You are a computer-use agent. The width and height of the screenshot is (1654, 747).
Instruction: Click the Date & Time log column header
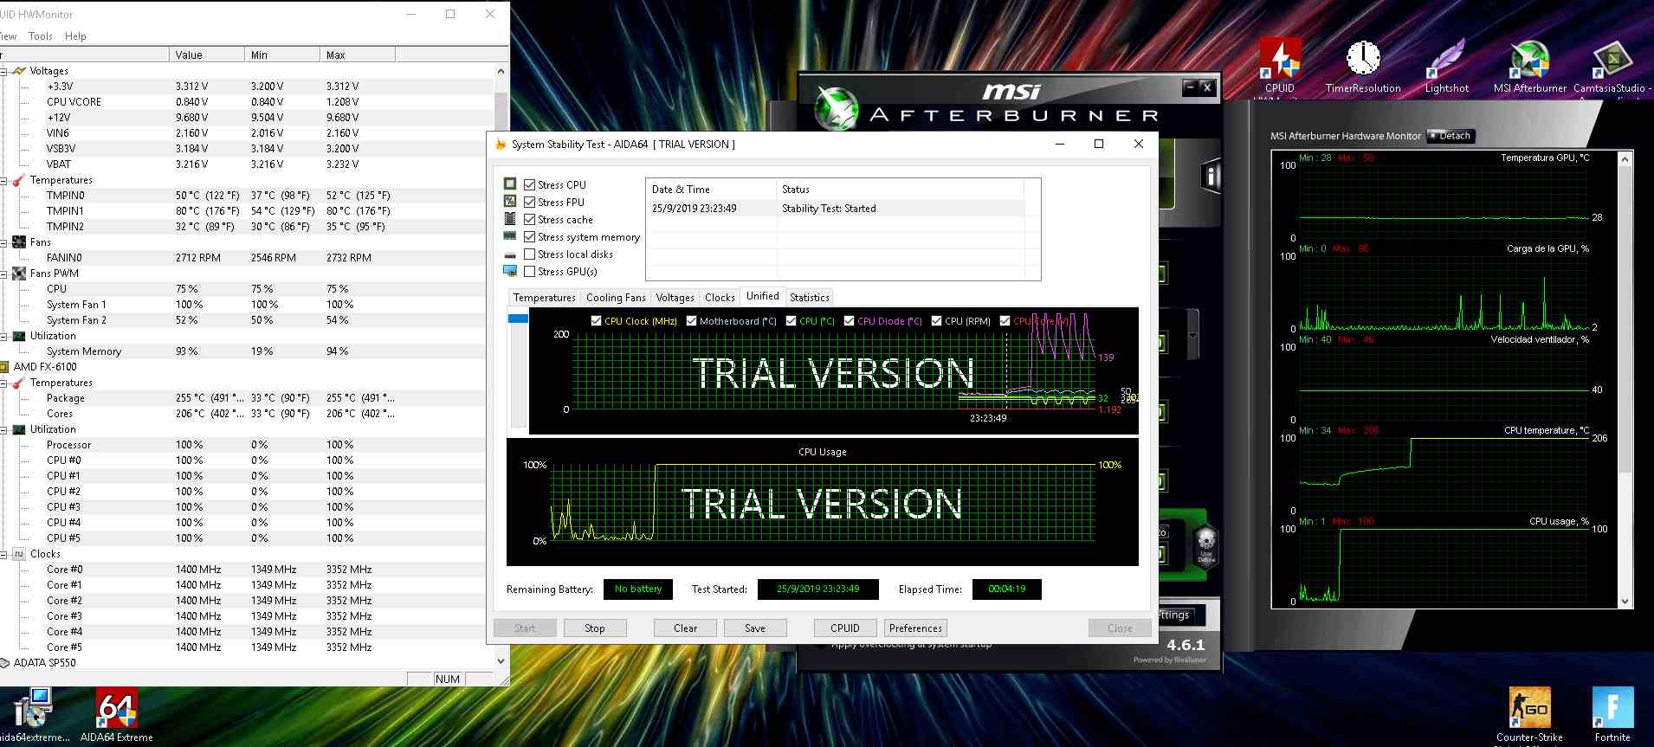711,189
